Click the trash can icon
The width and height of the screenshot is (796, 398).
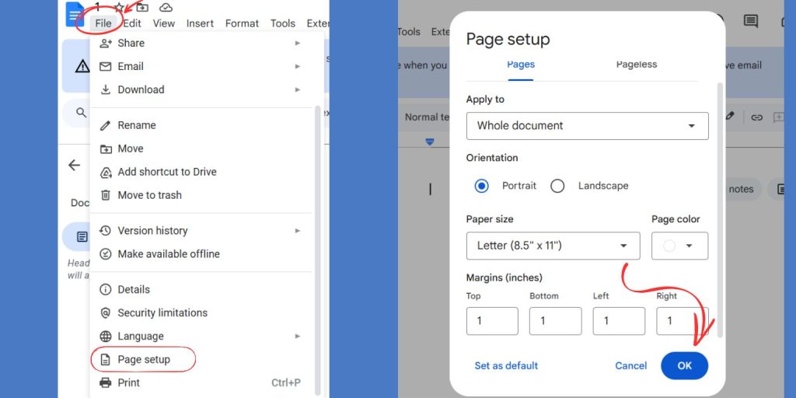(x=106, y=195)
